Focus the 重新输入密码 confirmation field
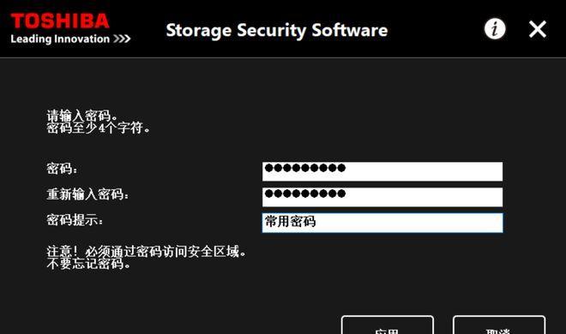 pyautogui.click(x=382, y=197)
